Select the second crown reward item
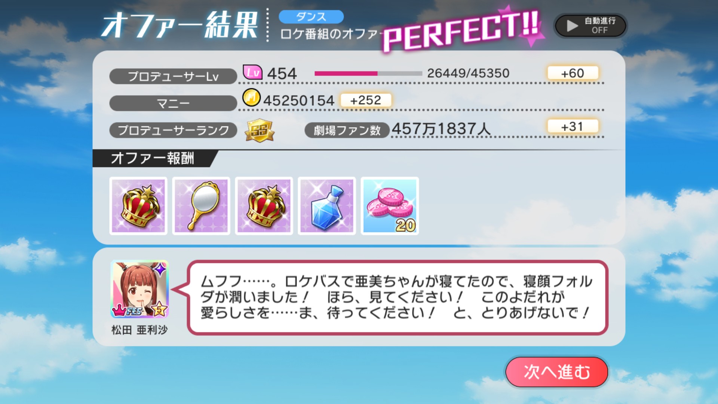This screenshot has height=404, width=718. [264, 206]
